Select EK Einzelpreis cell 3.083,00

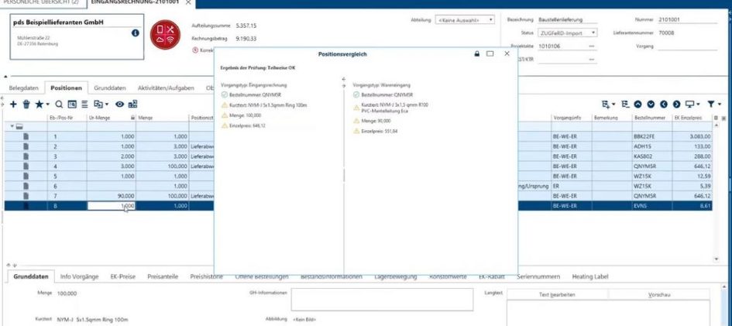[x=692, y=136]
